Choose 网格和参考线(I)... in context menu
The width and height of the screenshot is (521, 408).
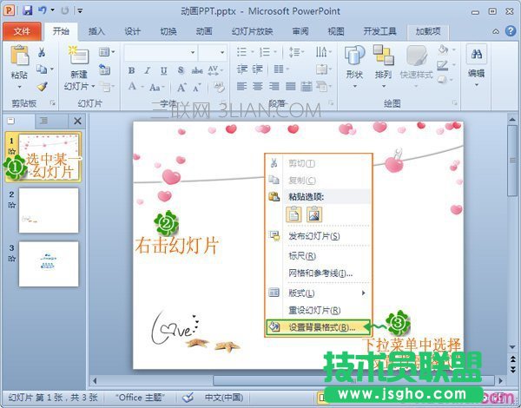pos(319,273)
